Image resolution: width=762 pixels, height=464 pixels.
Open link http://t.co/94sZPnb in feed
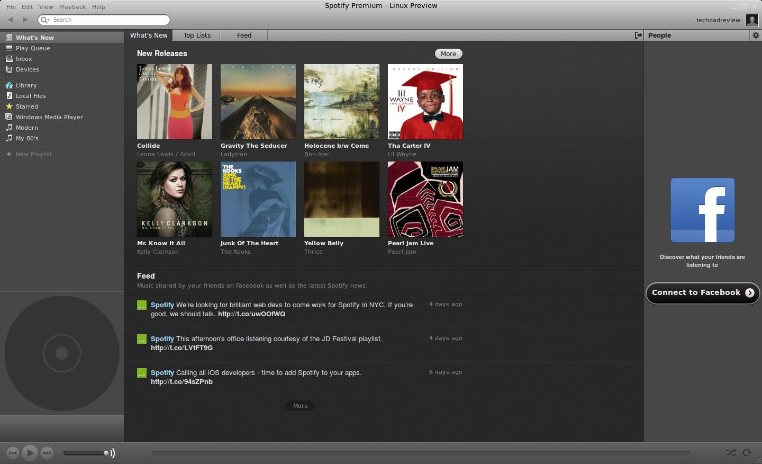(x=182, y=382)
